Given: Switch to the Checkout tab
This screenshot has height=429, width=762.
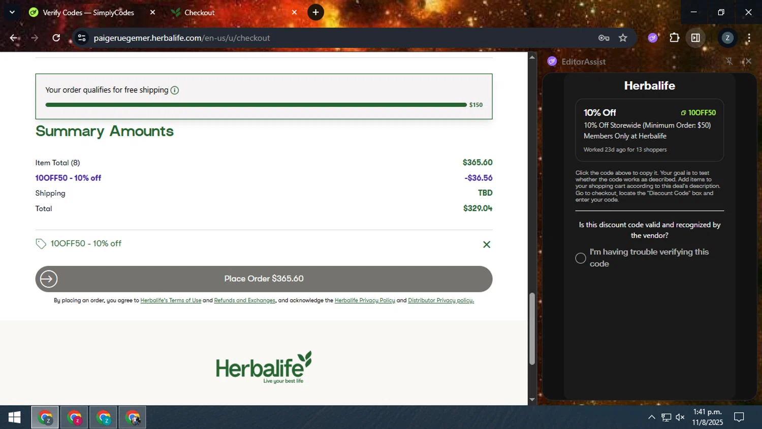Looking at the screenshot, I should pos(200,13).
